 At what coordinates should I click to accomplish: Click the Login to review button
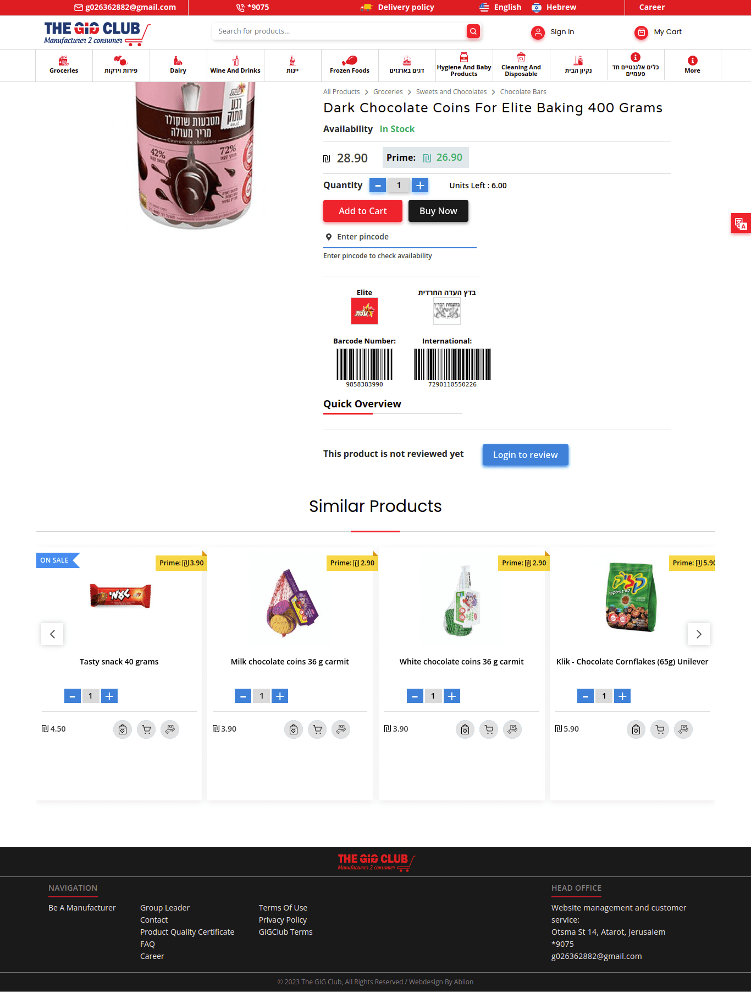click(526, 455)
